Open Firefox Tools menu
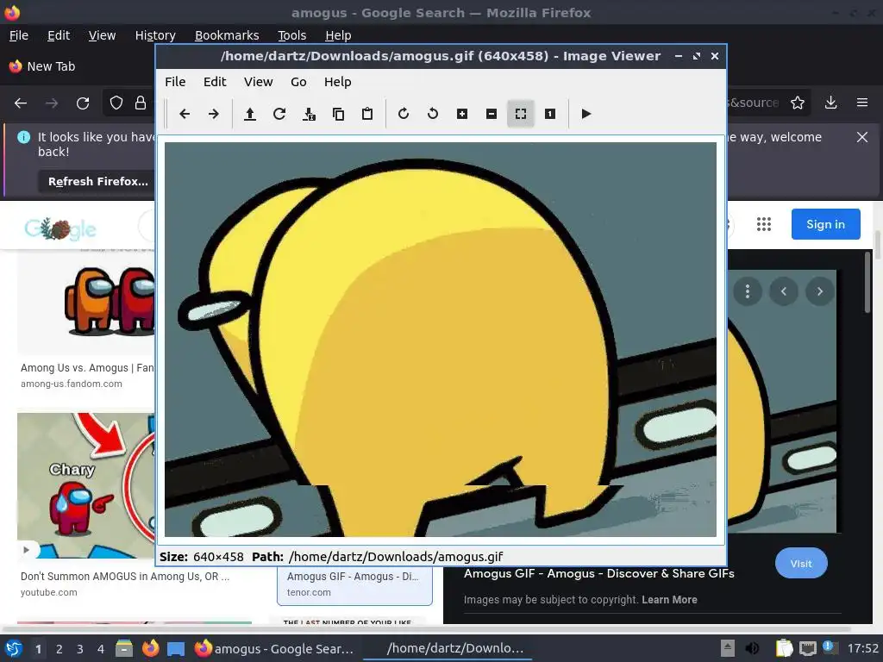Viewport: 883px width, 662px height. tap(291, 35)
